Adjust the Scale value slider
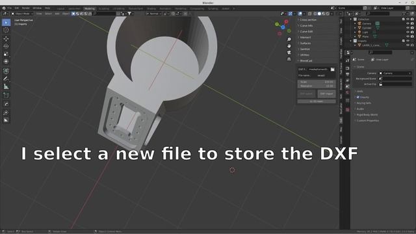This screenshot has width=416, height=234. pos(317,82)
